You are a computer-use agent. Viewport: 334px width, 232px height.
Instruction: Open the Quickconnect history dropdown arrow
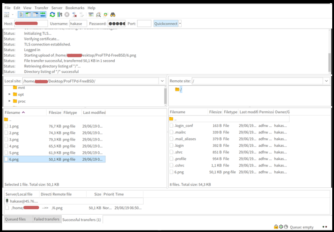(x=180, y=24)
